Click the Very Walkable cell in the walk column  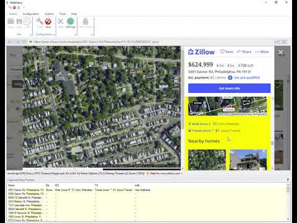coord(142,190)
